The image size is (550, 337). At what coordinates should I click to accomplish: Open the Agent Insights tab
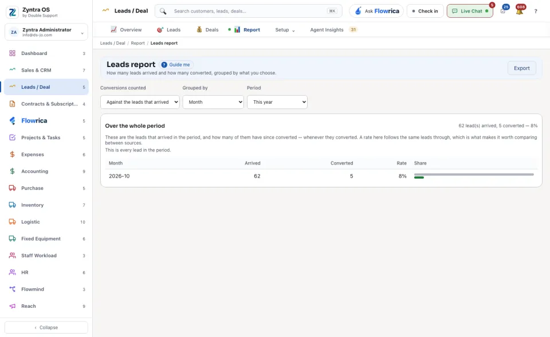pyautogui.click(x=333, y=30)
